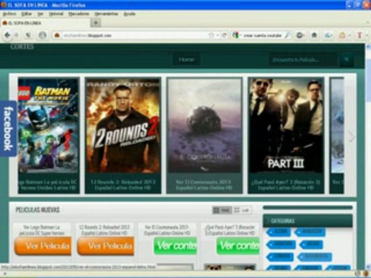This screenshot has width=371, height=278.
Task: Click the globe icon left of address bar
Action: [x=43, y=35]
